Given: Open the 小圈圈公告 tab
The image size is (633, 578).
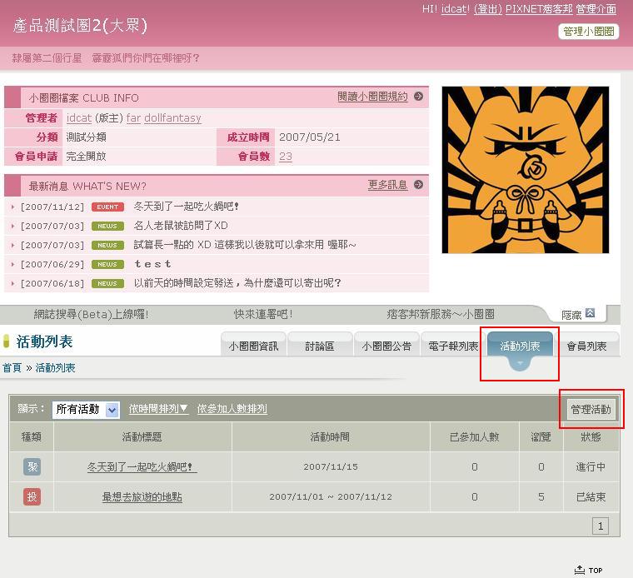Looking at the screenshot, I should coord(386,346).
